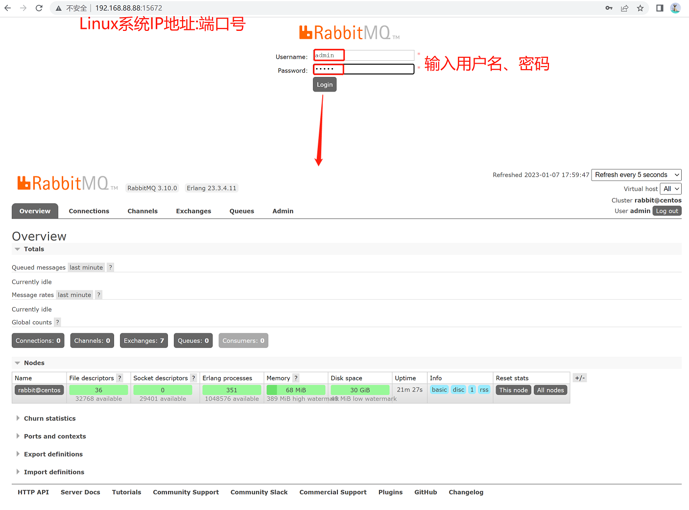Switch to the Exchanges tab
689x510 pixels.
click(x=193, y=211)
